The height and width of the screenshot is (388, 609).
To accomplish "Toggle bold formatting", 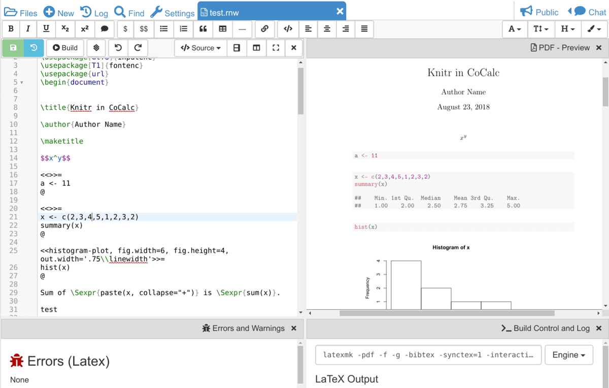I will tap(11, 29).
